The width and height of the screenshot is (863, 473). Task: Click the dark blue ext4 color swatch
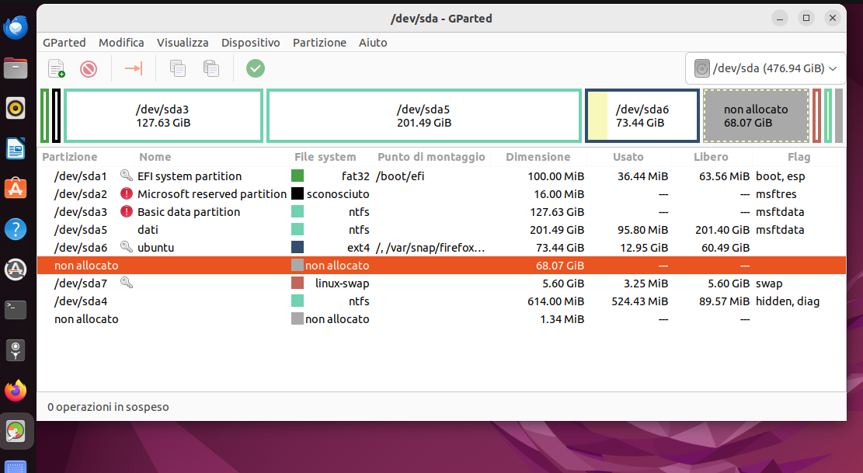298,247
